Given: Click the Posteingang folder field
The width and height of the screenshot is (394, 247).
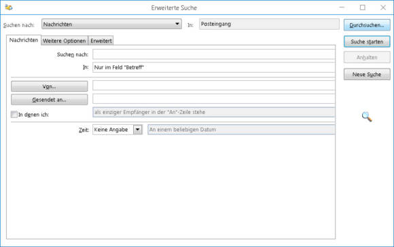Looking at the screenshot, I should 269,24.
